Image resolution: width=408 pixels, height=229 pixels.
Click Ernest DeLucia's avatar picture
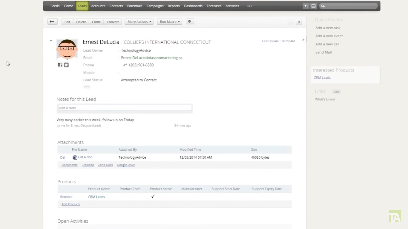[67, 49]
